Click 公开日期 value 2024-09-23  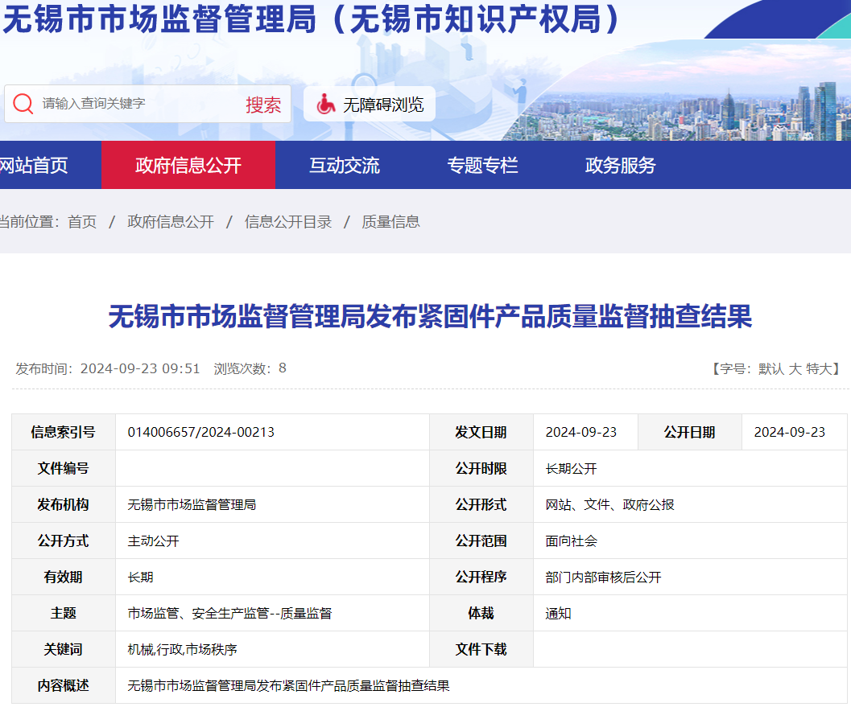tap(789, 432)
